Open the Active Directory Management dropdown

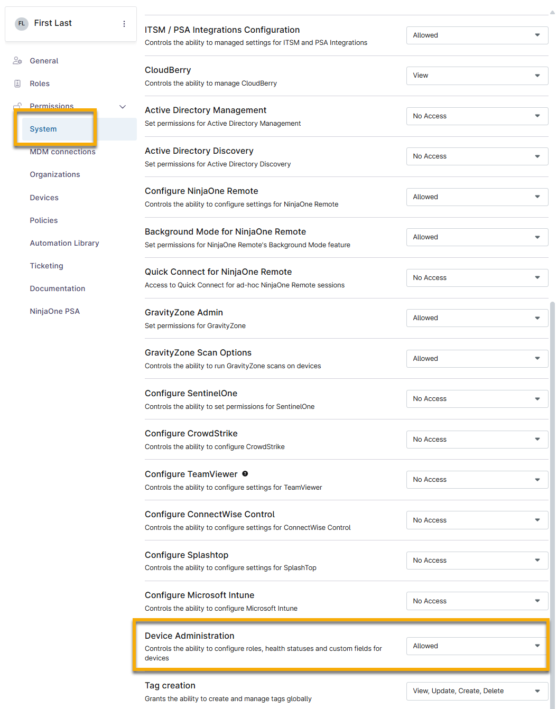477,116
